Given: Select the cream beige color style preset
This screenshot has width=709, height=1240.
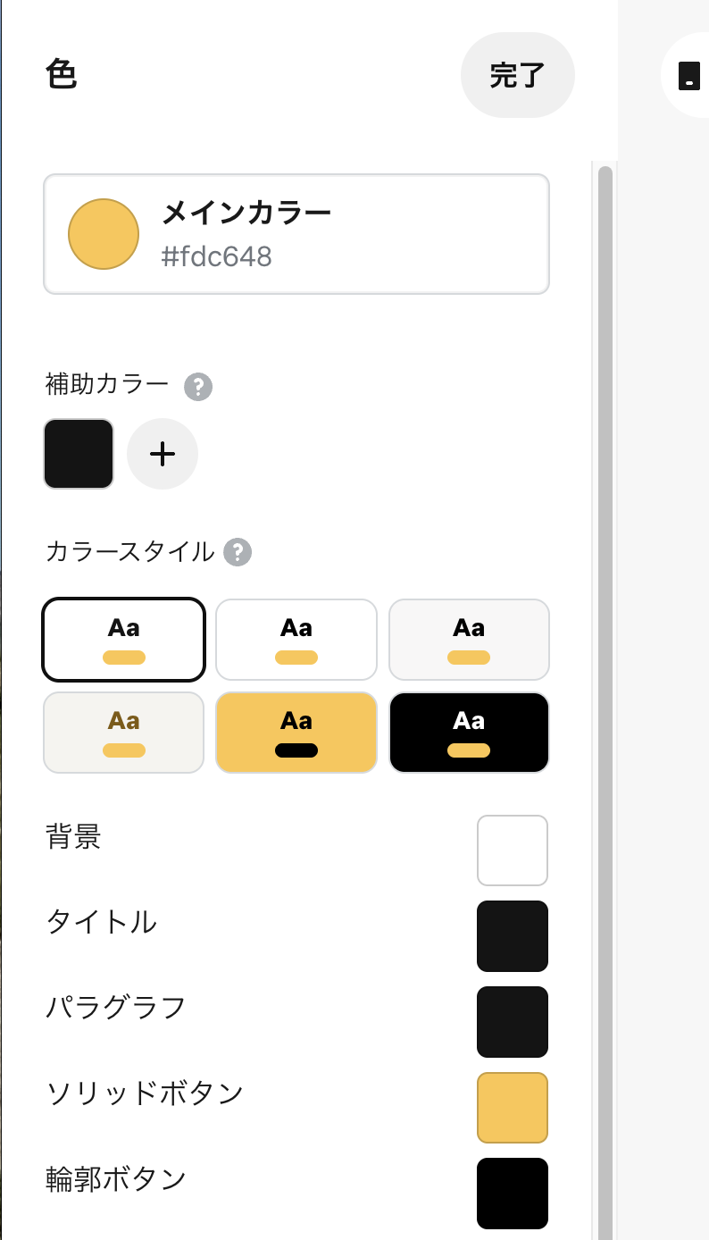Looking at the screenshot, I should pyautogui.click(x=123, y=733).
